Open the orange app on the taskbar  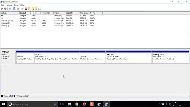[92, 104]
